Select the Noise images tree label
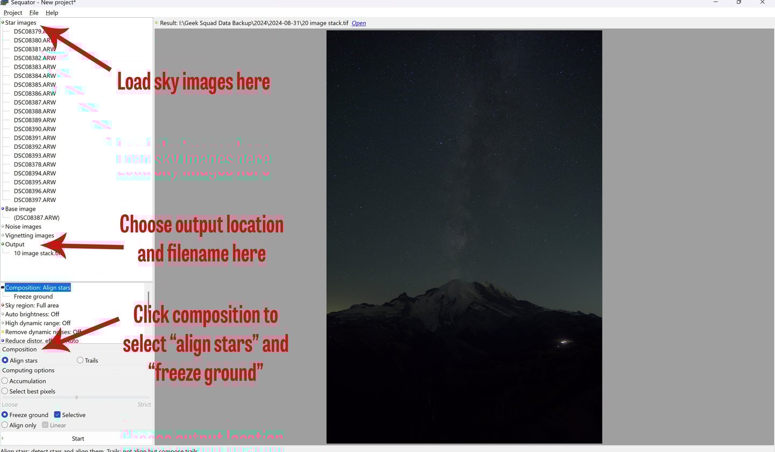 tap(23, 226)
